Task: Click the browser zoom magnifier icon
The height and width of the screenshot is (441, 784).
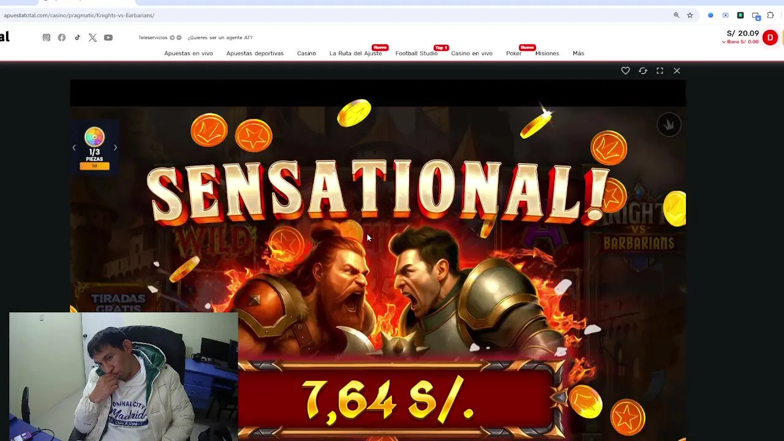Action: [676, 15]
